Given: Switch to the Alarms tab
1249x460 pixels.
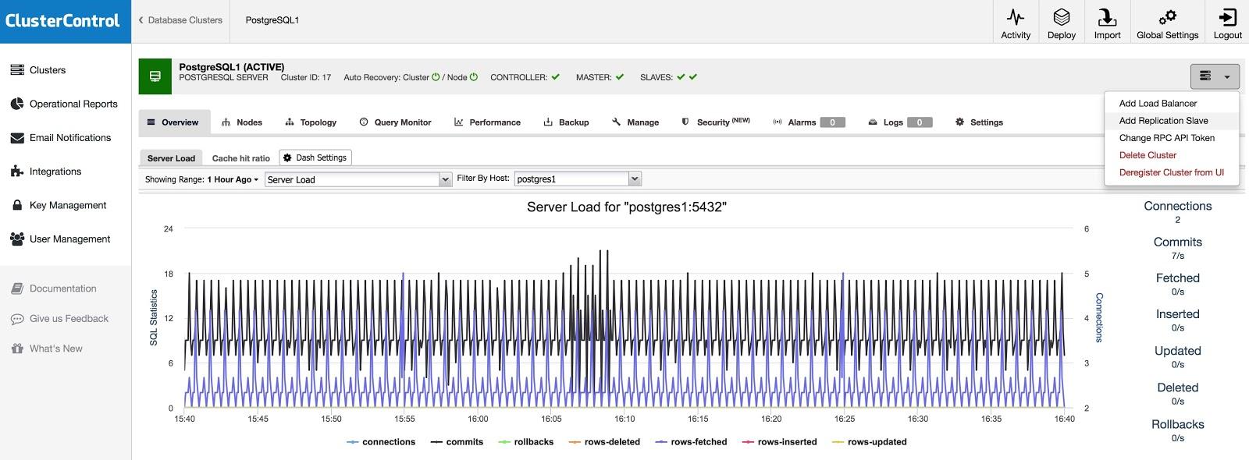Looking at the screenshot, I should [x=809, y=122].
